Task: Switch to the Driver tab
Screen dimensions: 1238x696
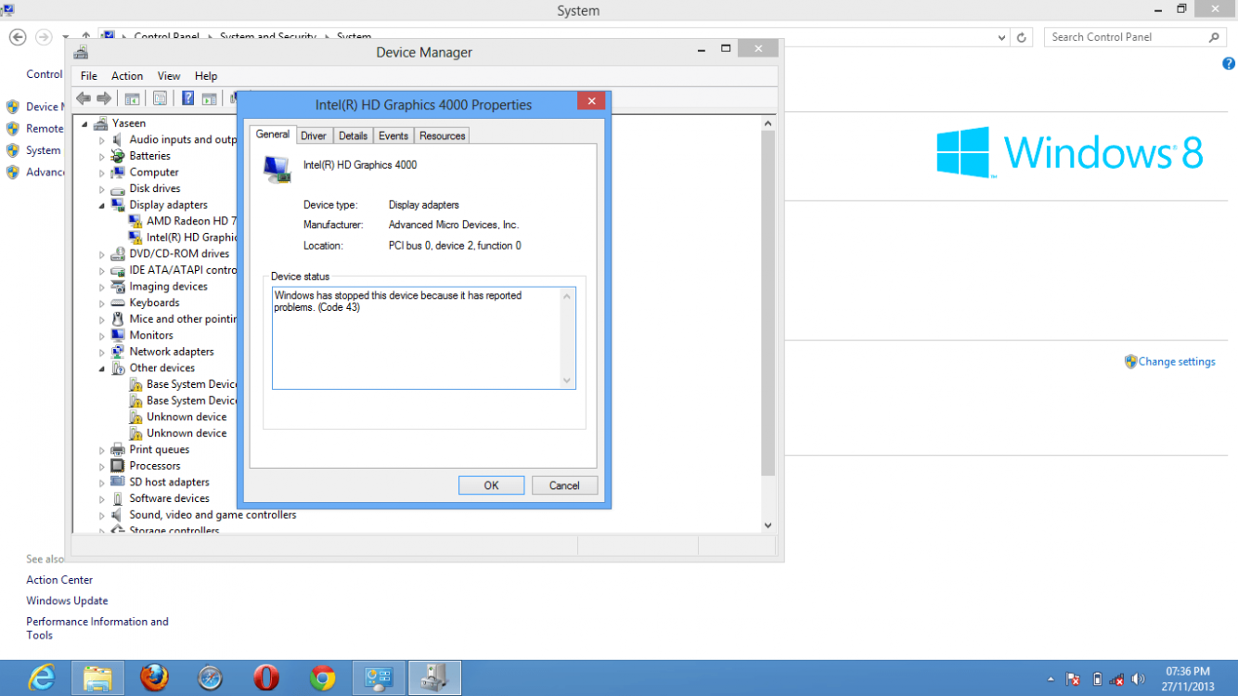Action: (314, 135)
